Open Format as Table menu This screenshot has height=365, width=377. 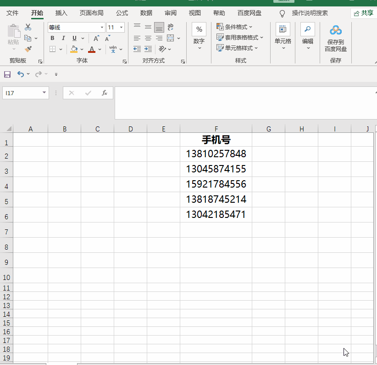tap(240, 38)
